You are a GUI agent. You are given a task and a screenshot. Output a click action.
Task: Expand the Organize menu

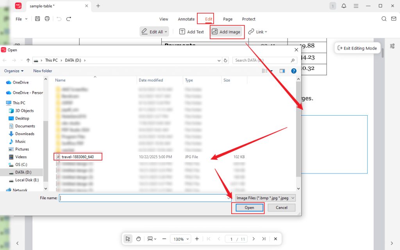point(14,71)
